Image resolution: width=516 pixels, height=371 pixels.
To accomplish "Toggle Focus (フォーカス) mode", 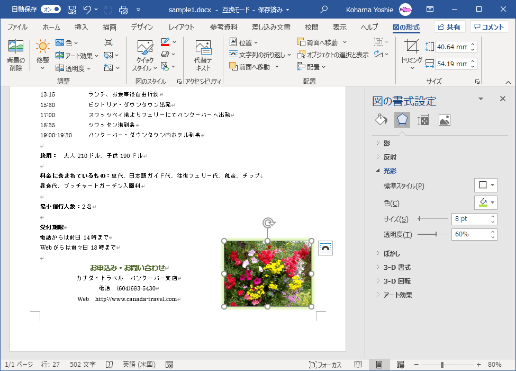I will pos(325,365).
